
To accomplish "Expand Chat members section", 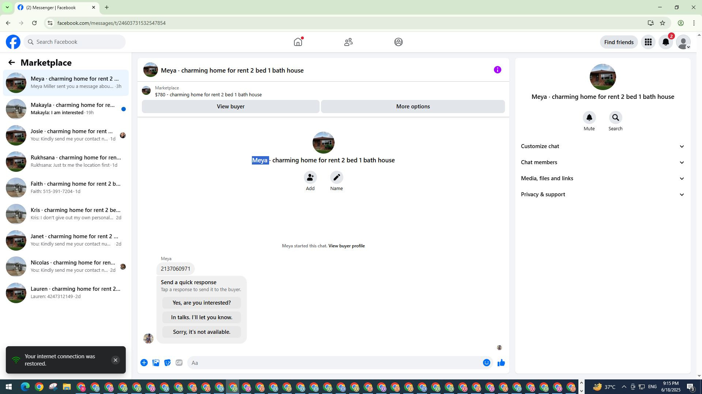I will pyautogui.click(x=603, y=162).
